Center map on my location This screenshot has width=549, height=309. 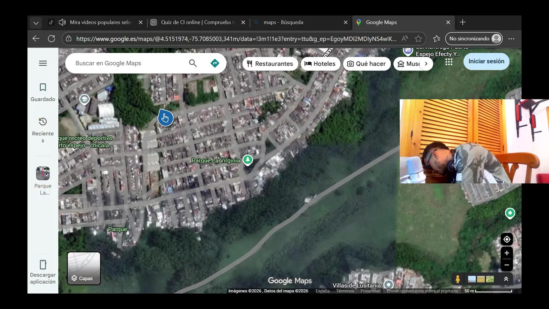(x=507, y=239)
